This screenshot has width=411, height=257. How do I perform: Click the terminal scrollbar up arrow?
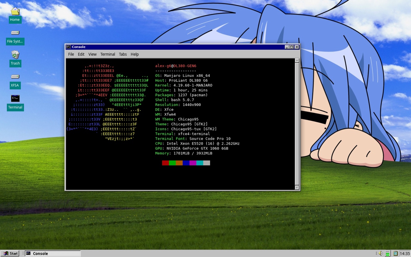(297, 60)
